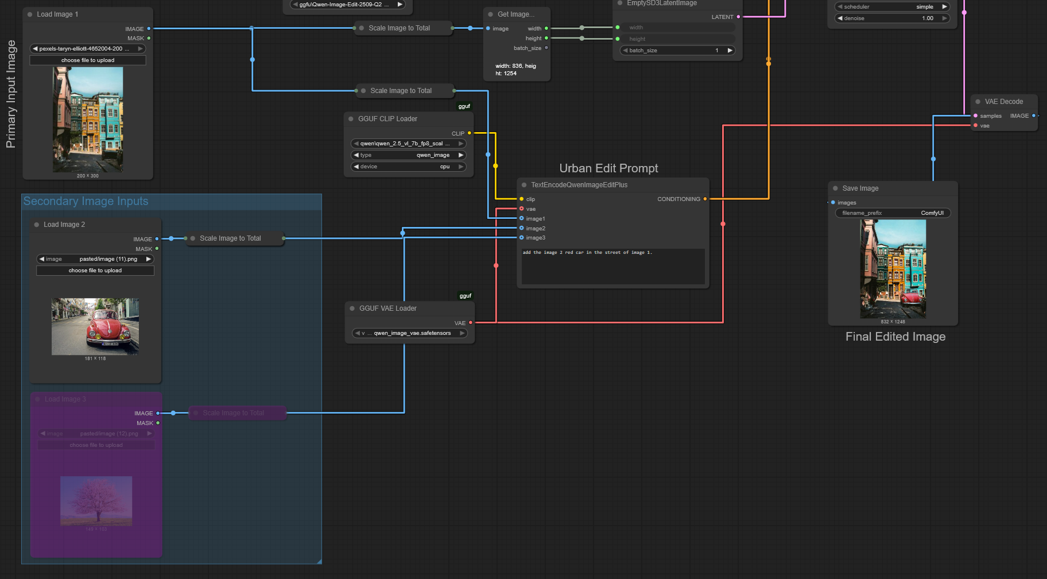Click the CONDITIONING output port on TextEncodeQwenImageEditPlus
1047x579 pixels.
(705, 199)
